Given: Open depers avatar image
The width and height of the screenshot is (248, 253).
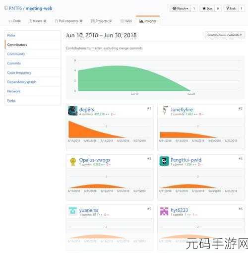Looking at the screenshot, I should (x=73, y=111).
